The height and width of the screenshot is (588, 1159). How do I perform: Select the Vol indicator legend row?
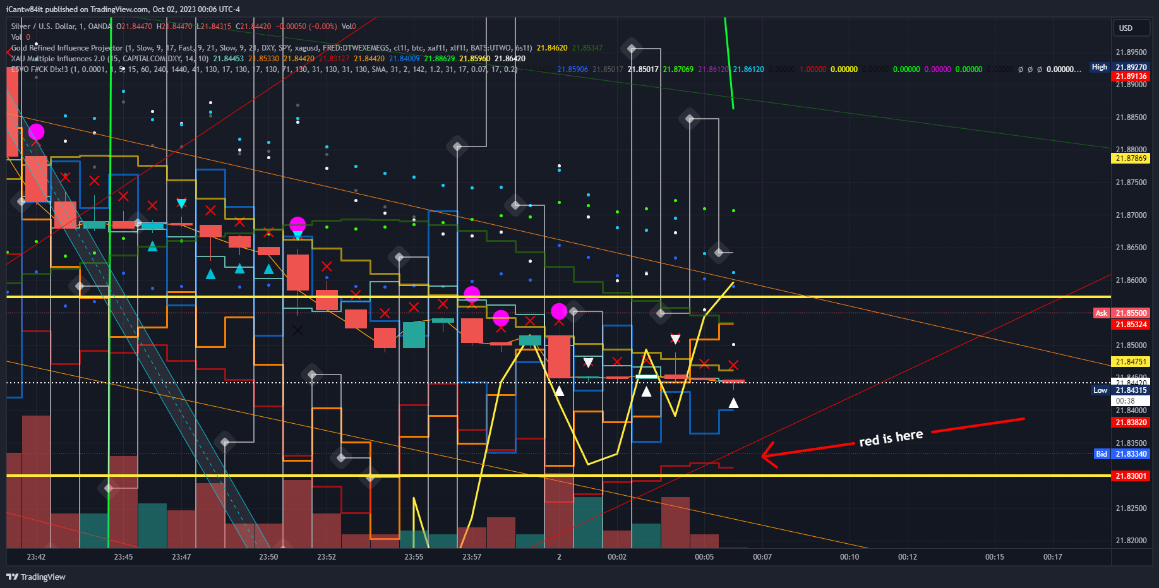(21, 37)
